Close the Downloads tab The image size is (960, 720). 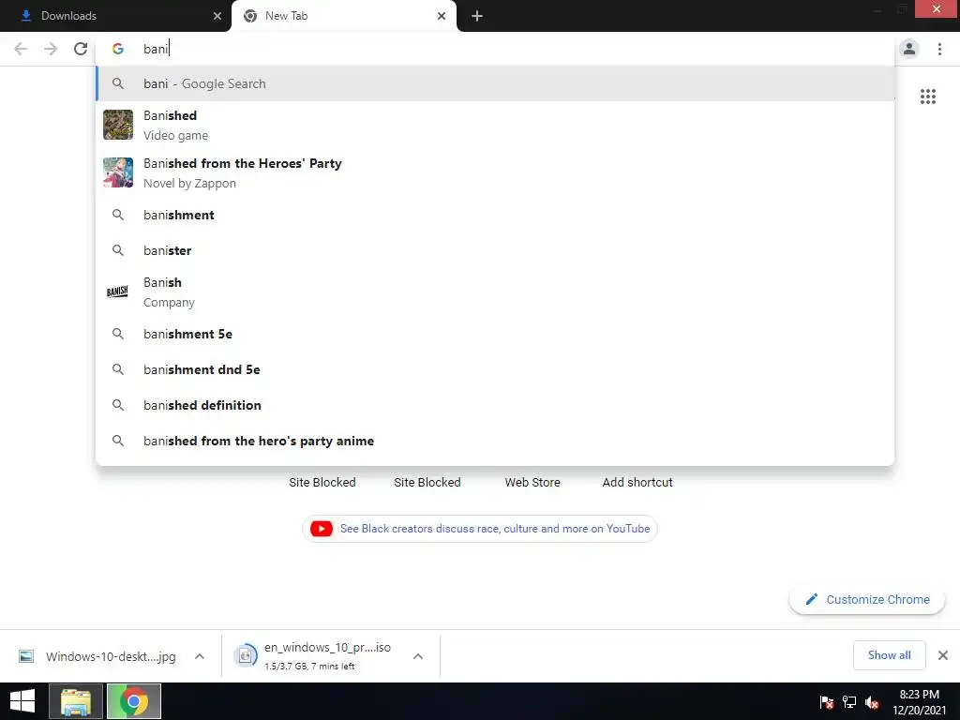point(217,16)
